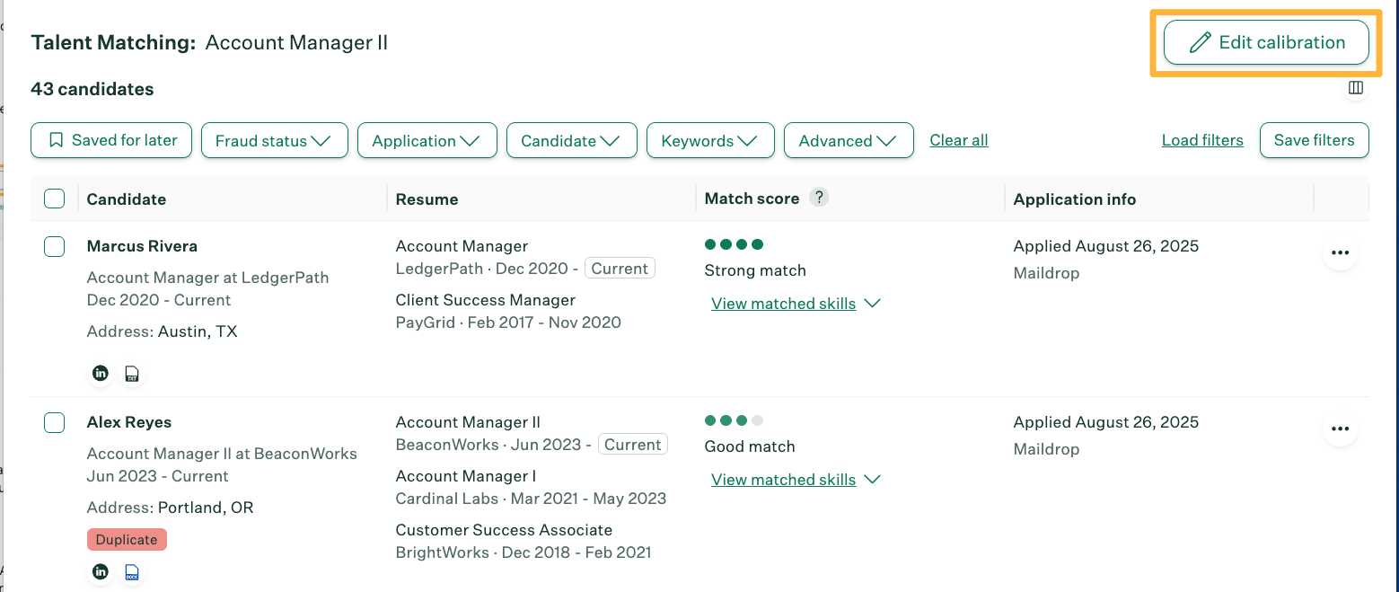Select Alex Reyes's row checkbox
The image size is (1399, 592).
pyautogui.click(x=54, y=422)
